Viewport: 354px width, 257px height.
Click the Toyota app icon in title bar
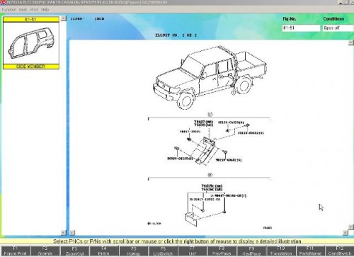[x=4, y=2]
